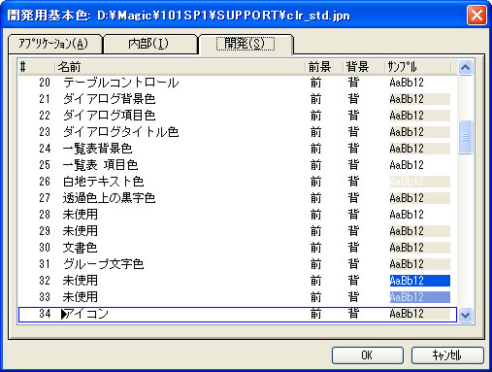Click the scrollbar down arrow
492x372 pixels.
coord(465,315)
